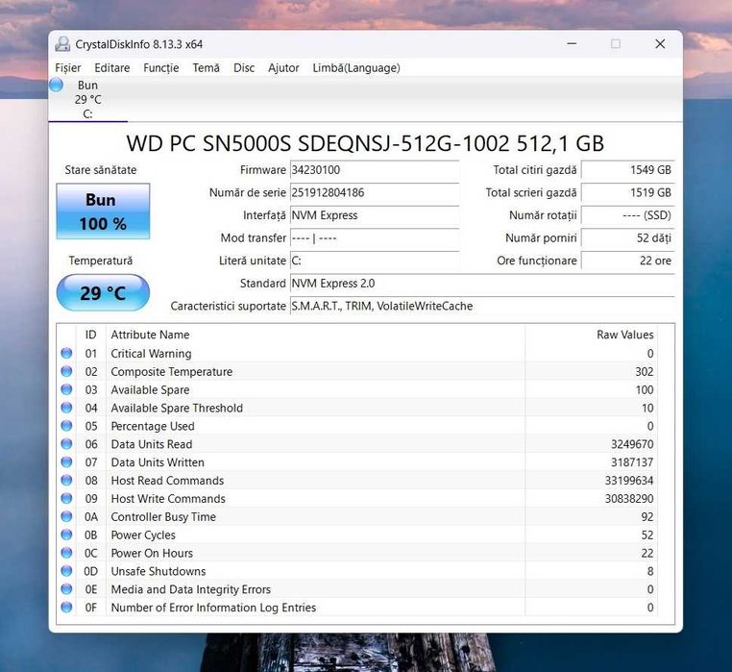Close the CrystalDiskInfo window
Image resolution: width=732 pixels, height=672 pixels.
point(660,44)
